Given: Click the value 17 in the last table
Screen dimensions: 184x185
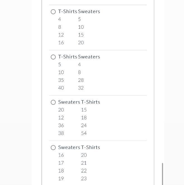Looking at the screenshot, I should tap(61, 163).
